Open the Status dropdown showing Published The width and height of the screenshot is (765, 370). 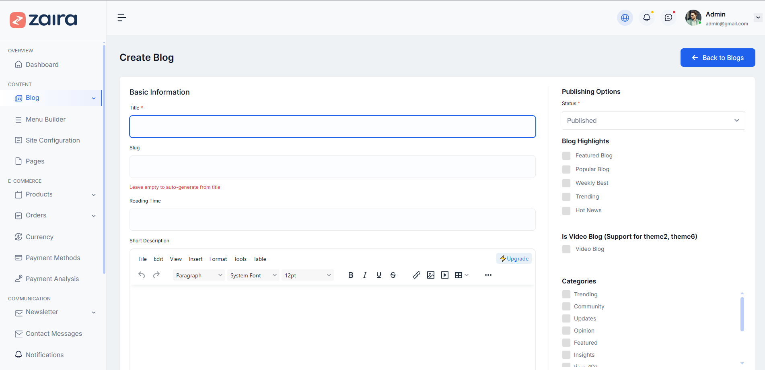(653, 120)
